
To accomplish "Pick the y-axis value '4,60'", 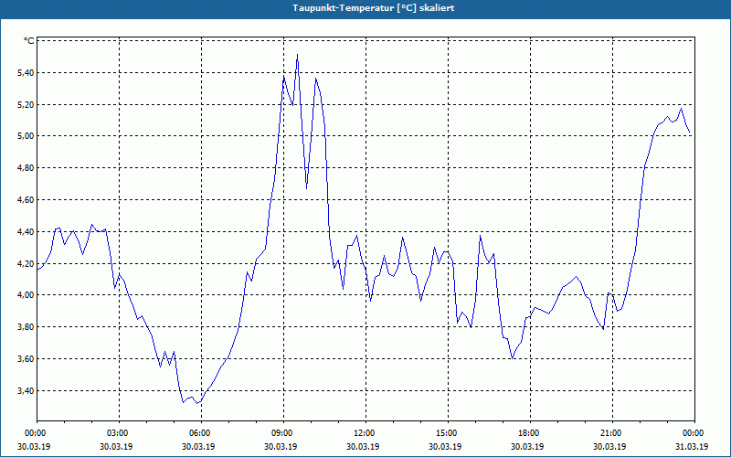I will (x=26, y=199).
